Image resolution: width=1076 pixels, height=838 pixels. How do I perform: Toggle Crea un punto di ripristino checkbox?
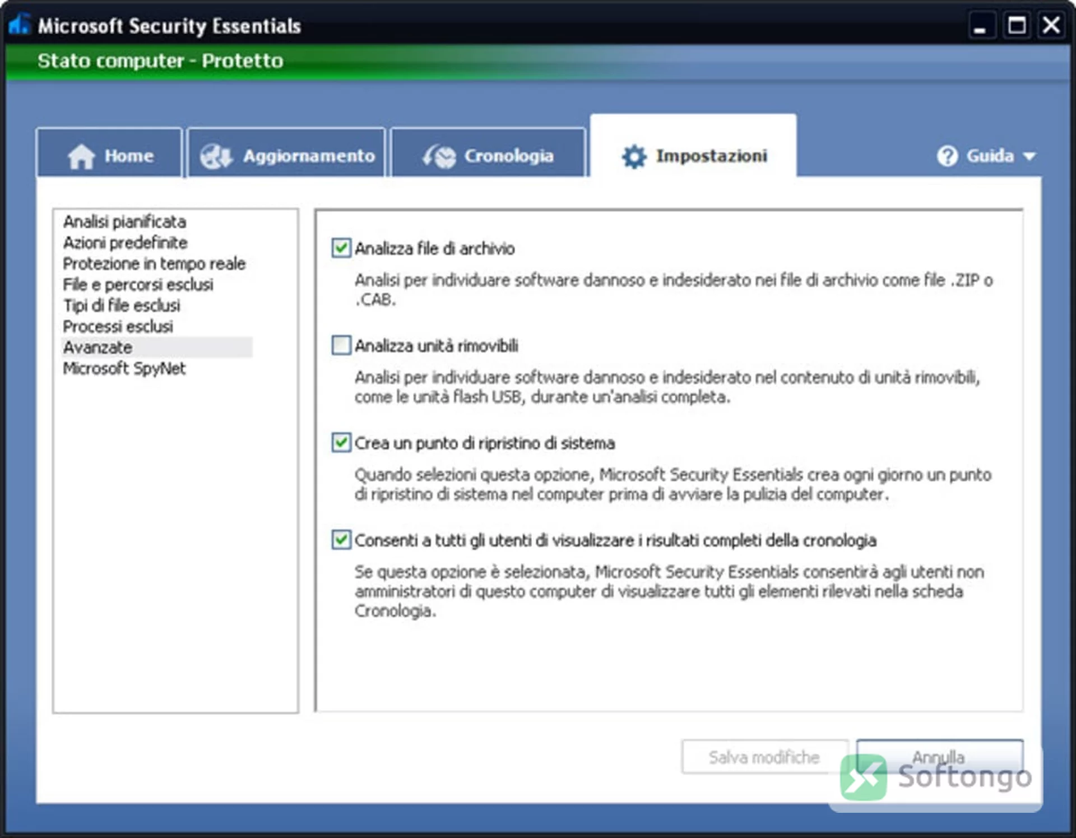point(341,442)
